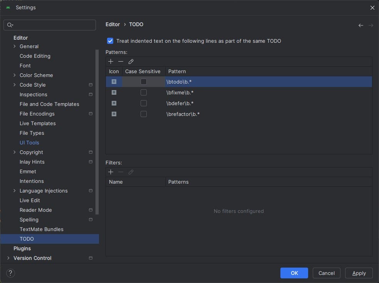Image resolution: width=379 pixels, height=283 pixels.
Task: Click the TODO icon for the \bfixme pattern row
Action: tap(114, 92)
